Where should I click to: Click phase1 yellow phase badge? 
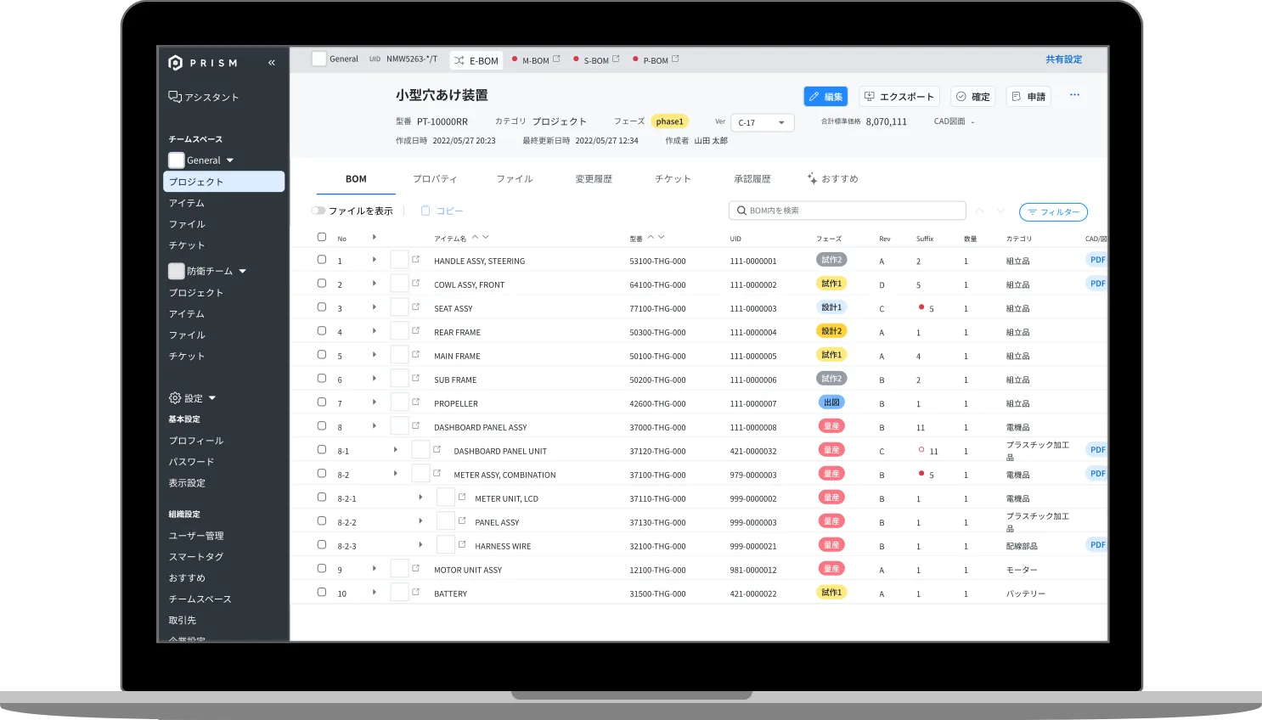tap(669, 121)
